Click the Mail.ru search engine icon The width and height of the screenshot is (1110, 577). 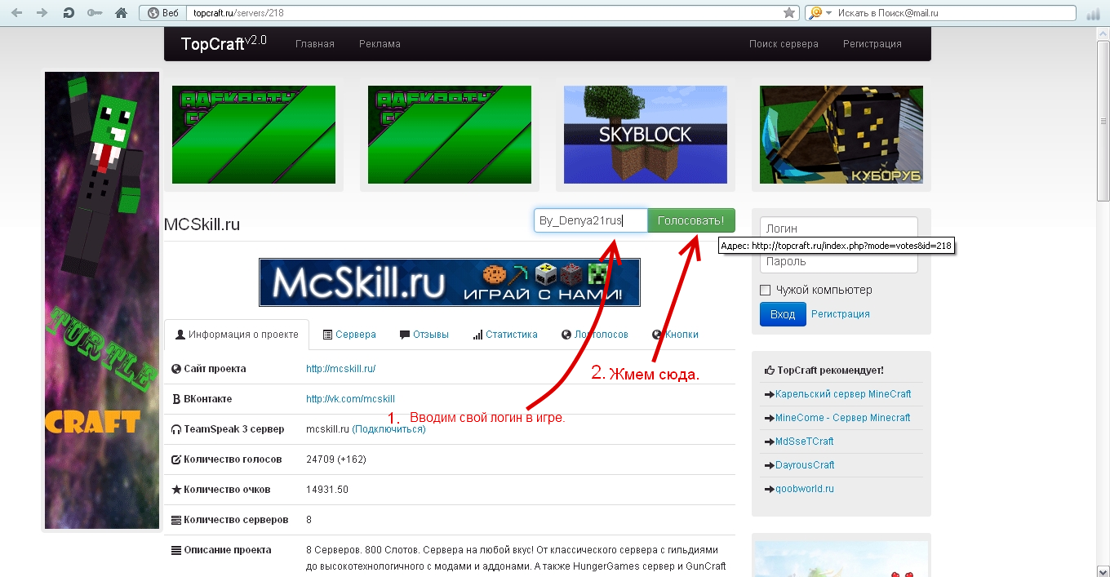(x=815, y=13)
